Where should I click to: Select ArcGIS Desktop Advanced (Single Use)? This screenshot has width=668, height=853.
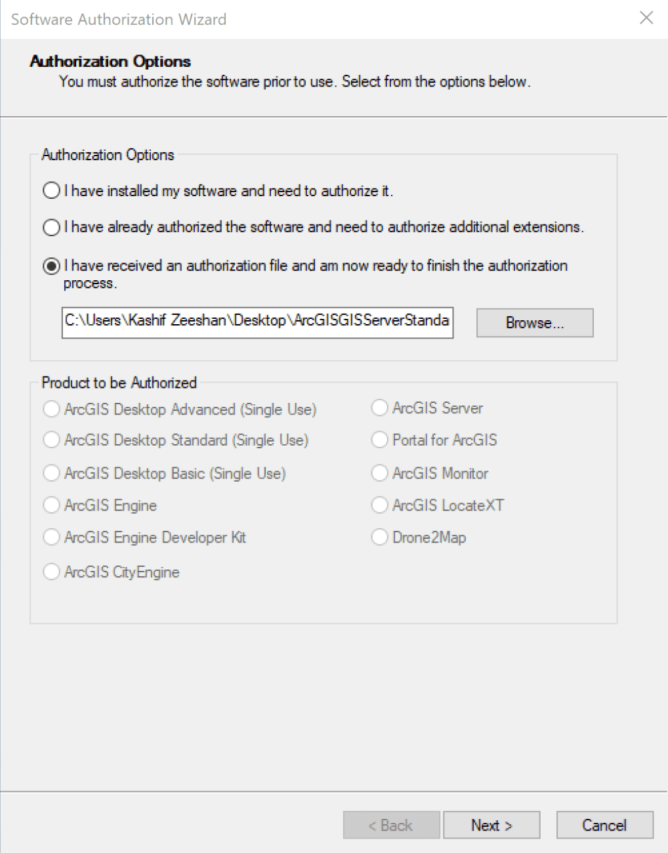point(51,409)
